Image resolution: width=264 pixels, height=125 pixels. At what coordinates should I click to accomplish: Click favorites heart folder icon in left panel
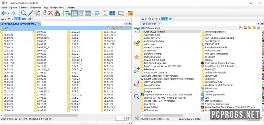click(113, 28)
